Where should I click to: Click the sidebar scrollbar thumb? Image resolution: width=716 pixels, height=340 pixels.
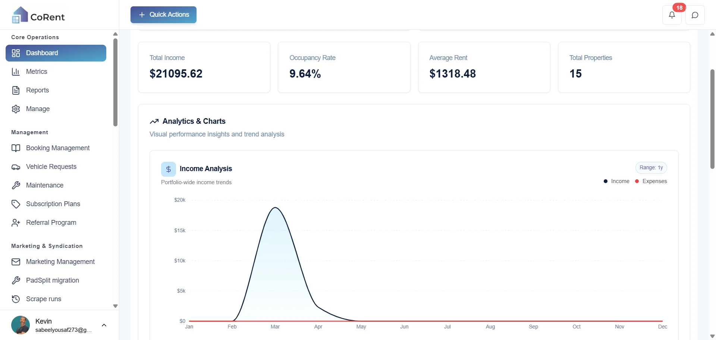pyautogui.click(x=116, y=82)
